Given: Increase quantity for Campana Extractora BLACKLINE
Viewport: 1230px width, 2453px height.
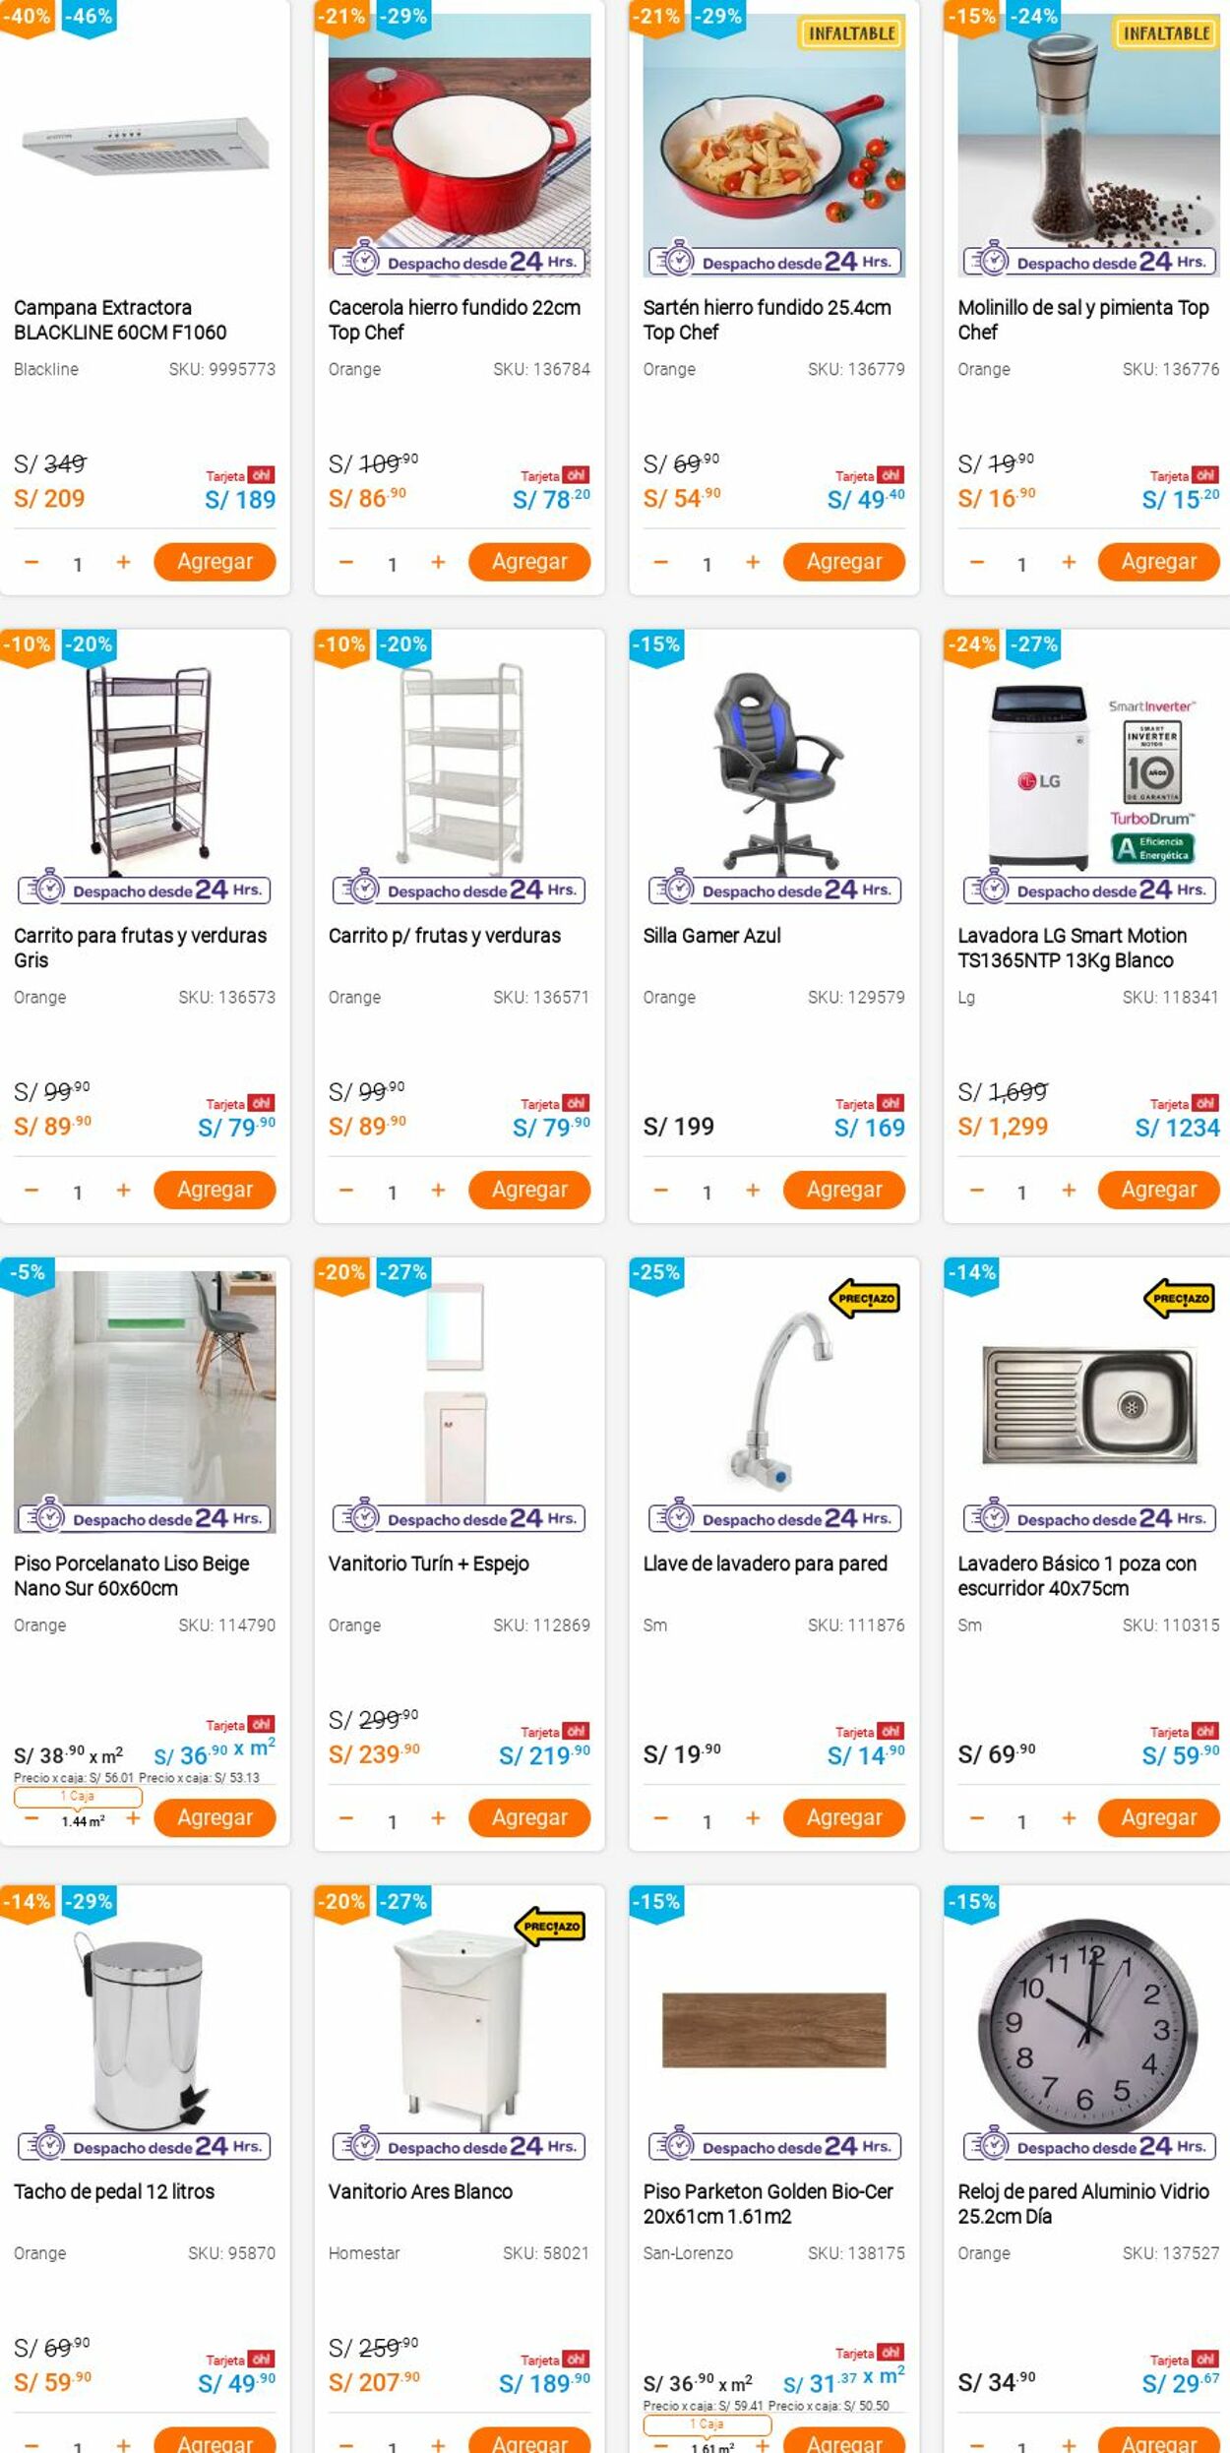Looking at the screenshot, I should 123,562.
